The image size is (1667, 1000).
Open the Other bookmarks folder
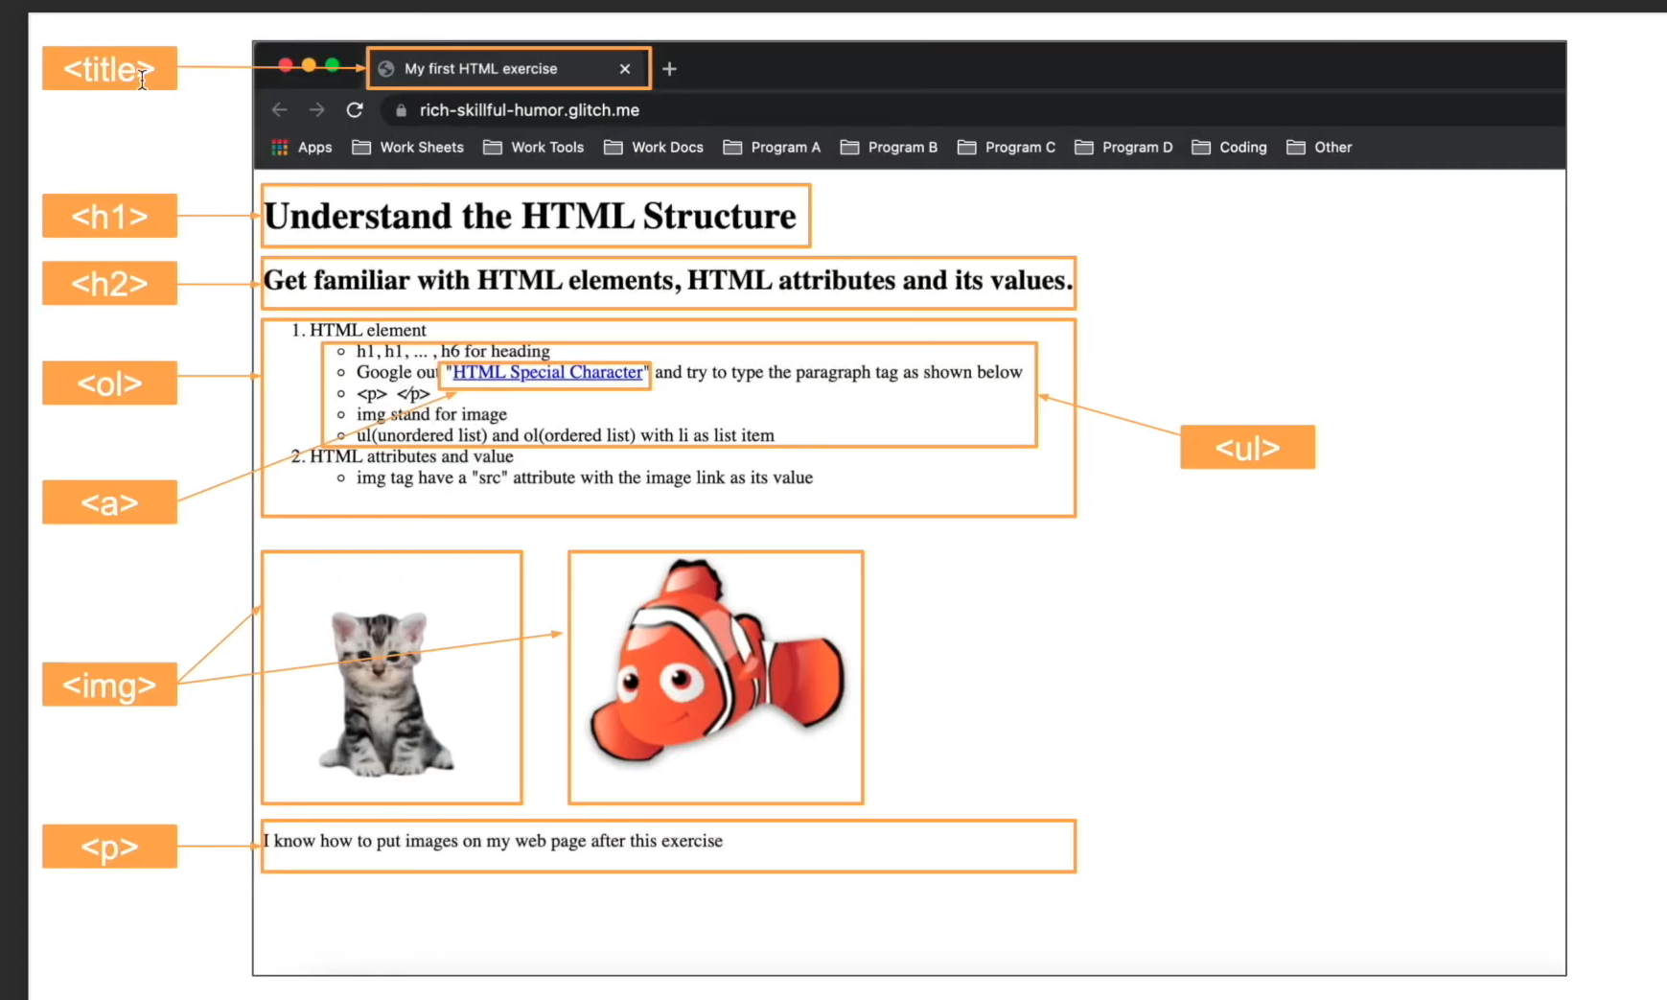[1320, 148]
